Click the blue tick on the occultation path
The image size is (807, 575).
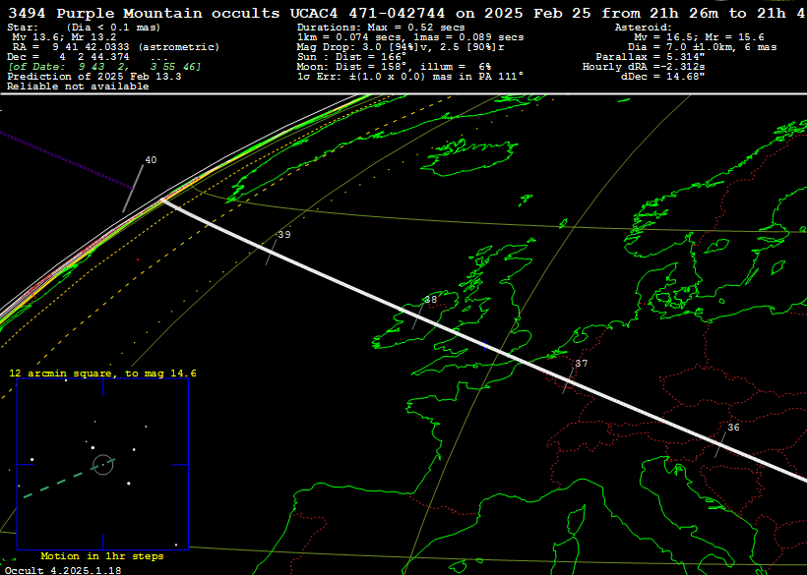(484, 346)
